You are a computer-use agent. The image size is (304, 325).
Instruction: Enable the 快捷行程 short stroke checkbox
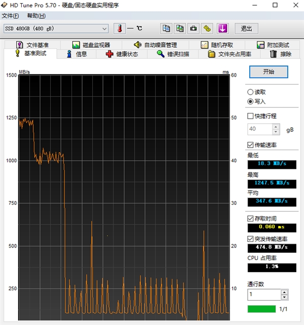click(250, 116)
